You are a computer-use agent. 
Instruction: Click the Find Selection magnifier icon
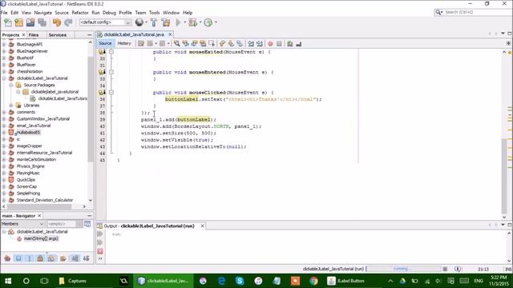point(177,43)
